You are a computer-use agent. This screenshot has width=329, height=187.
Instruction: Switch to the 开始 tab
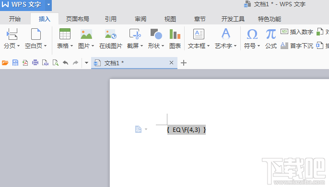coord(15,19)
